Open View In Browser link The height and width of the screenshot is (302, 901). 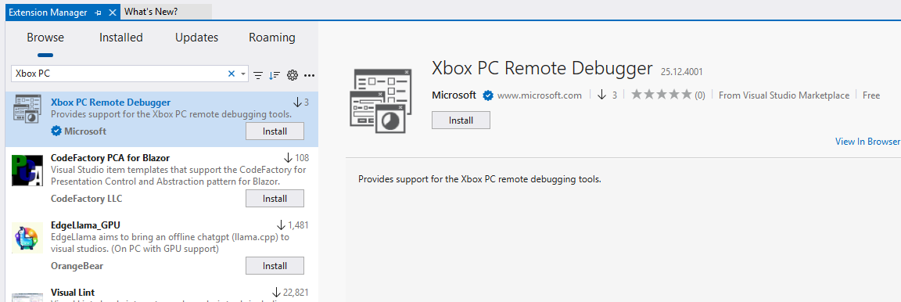click(x=867, y=142)
